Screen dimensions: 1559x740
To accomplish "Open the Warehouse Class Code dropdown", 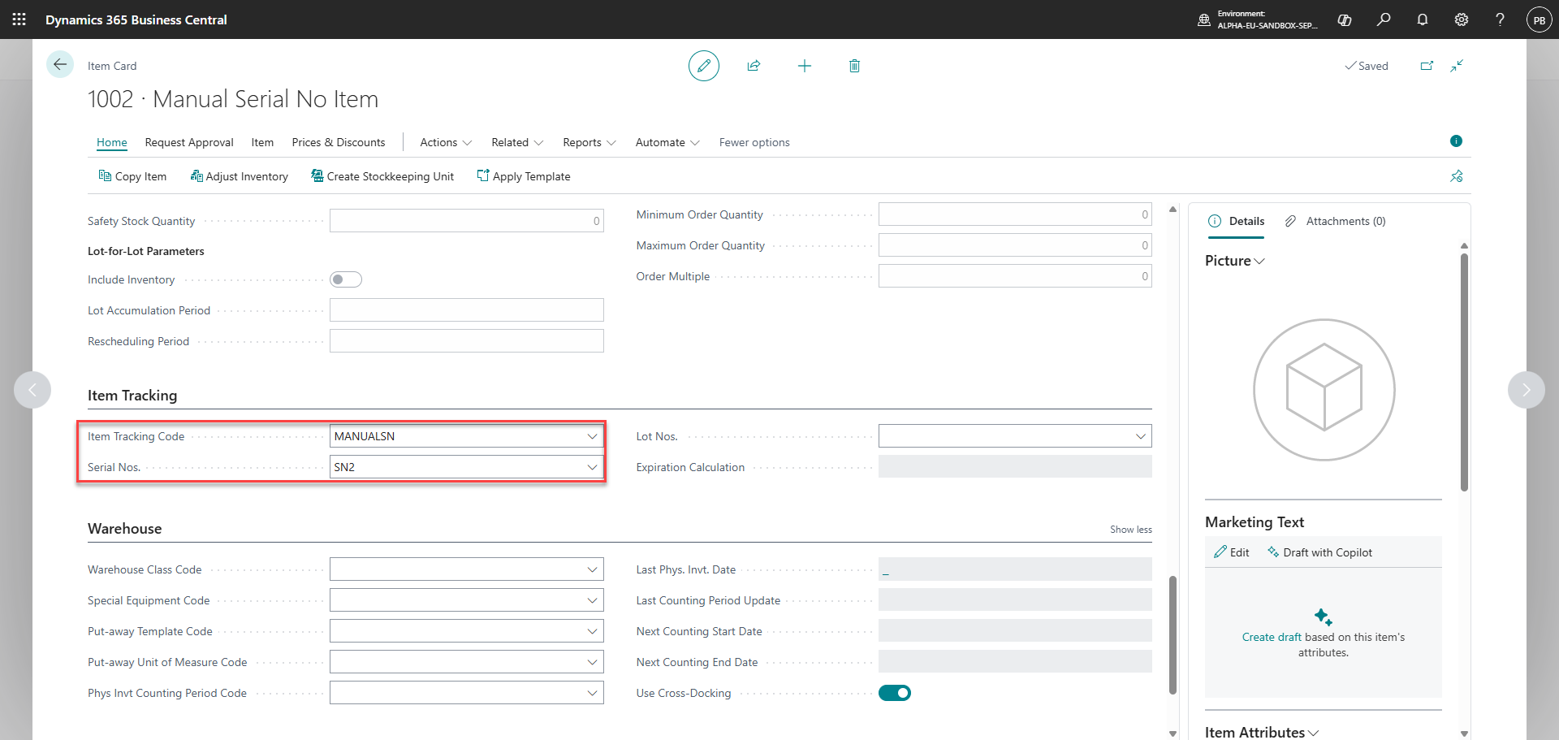I will (592, 569).
